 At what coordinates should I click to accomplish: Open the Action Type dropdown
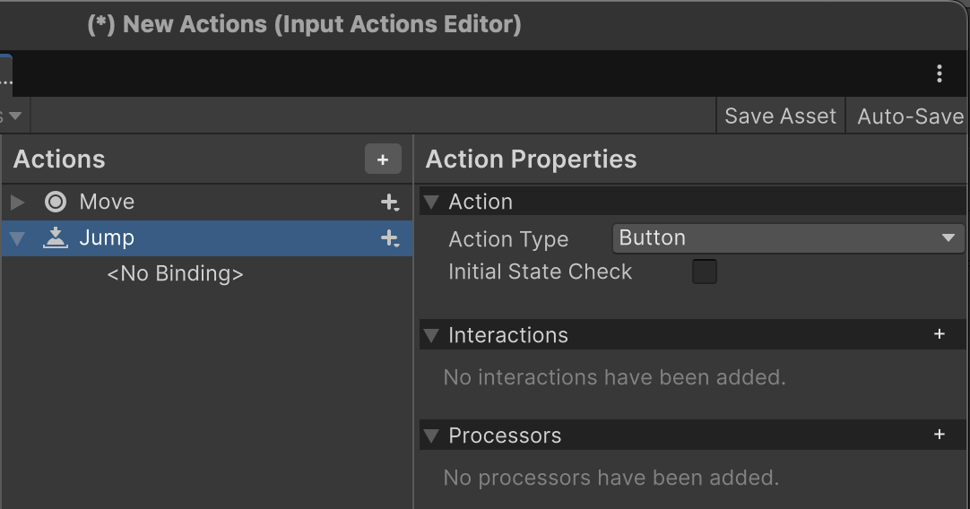pos(787,238)
